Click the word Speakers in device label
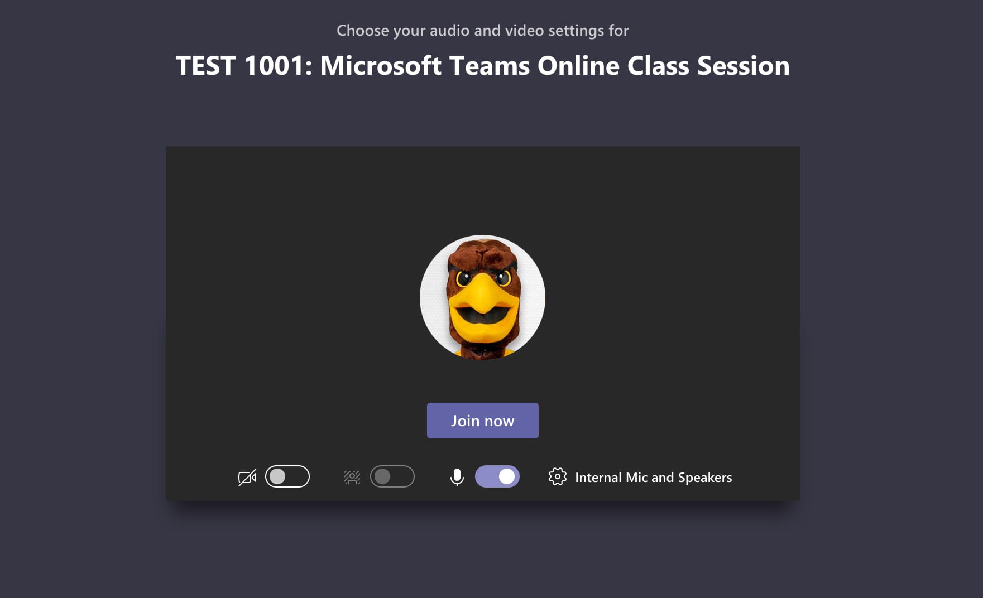The image size is (983, 598). pos(705,478)
